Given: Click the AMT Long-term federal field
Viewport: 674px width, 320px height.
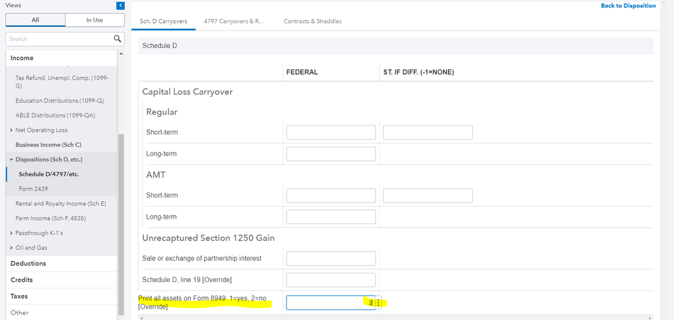Looking at the screenshot, I should coord(331,217).
